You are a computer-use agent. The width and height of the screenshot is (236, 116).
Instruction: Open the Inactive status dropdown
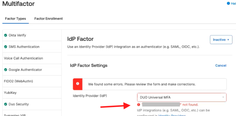(221, 40)
